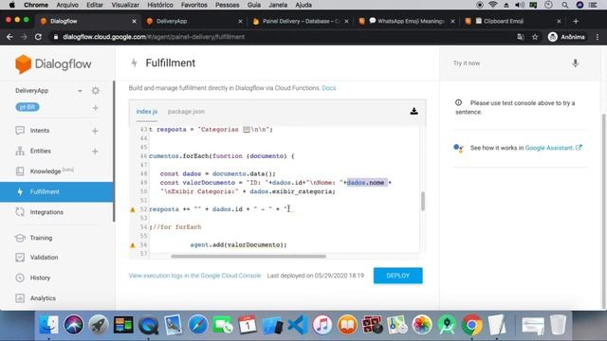Click the Analytics chart icon
This screenshot has height=341, width=607.
coord(20,298)
